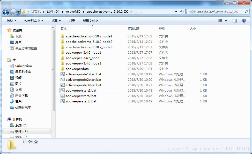The height and width of the screenshot is (154, 252).
Task: Click the 刻录 toolbar button
Action: [72, 21]
